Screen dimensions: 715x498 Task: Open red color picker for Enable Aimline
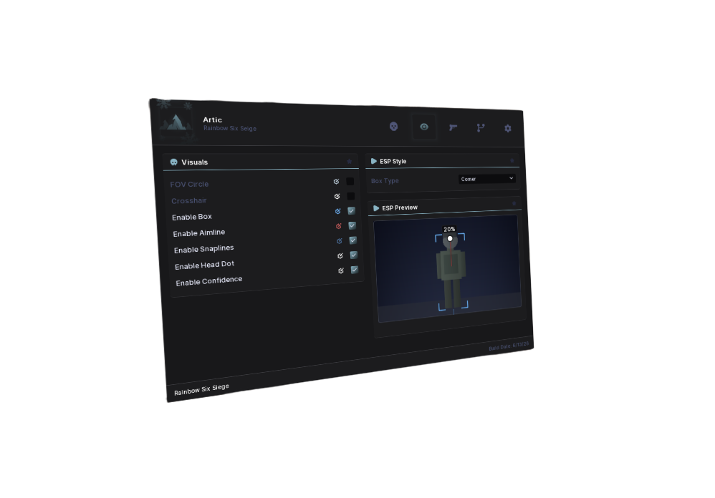click(x=339, y=226)
